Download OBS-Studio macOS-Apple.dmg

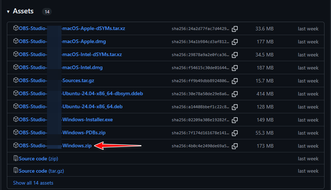point(62,42)
